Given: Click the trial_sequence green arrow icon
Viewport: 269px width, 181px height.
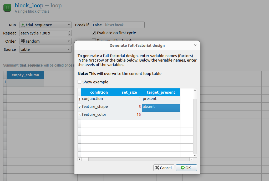Looking at the screenshot, I should [23, 25].
